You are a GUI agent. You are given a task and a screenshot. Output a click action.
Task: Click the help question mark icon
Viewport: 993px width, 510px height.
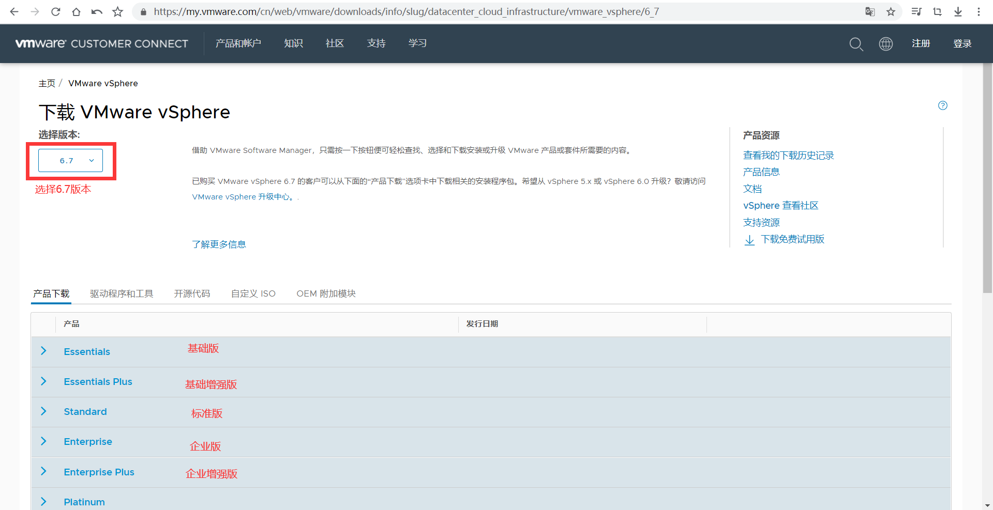coord(943,105)
